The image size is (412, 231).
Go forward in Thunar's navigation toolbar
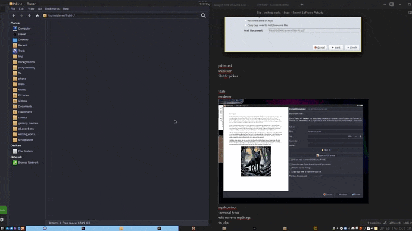pyautogui.click(x=21, y=15)
